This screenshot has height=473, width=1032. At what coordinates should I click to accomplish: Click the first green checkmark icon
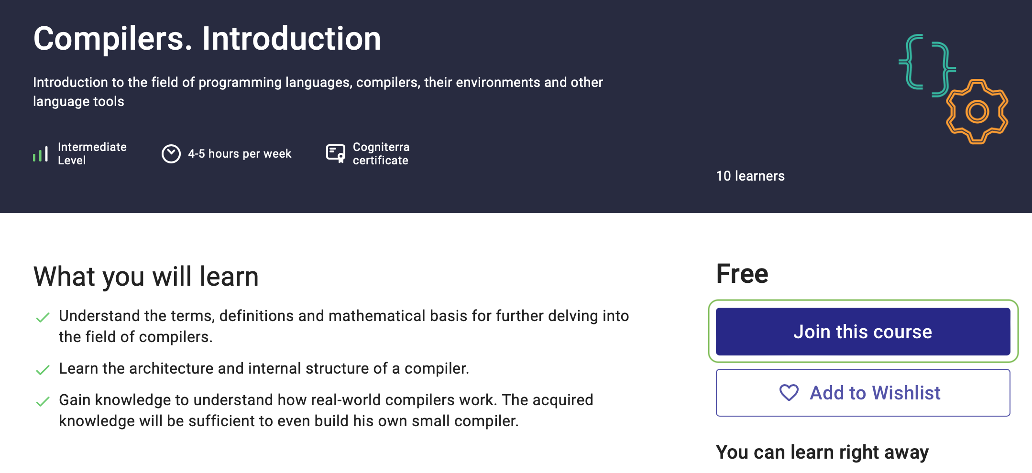[x=43, y=317]
